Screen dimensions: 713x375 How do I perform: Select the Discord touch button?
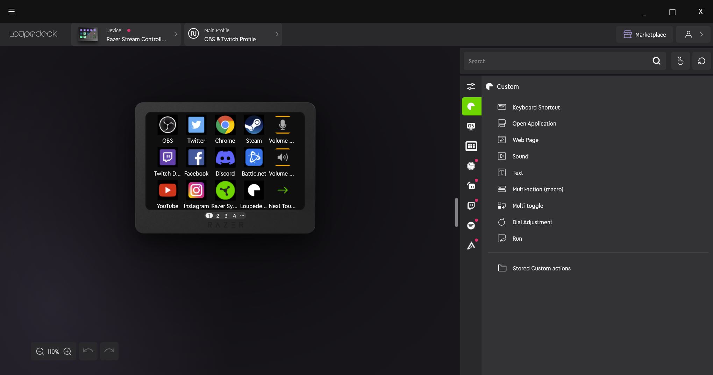[x=225, y=157]
